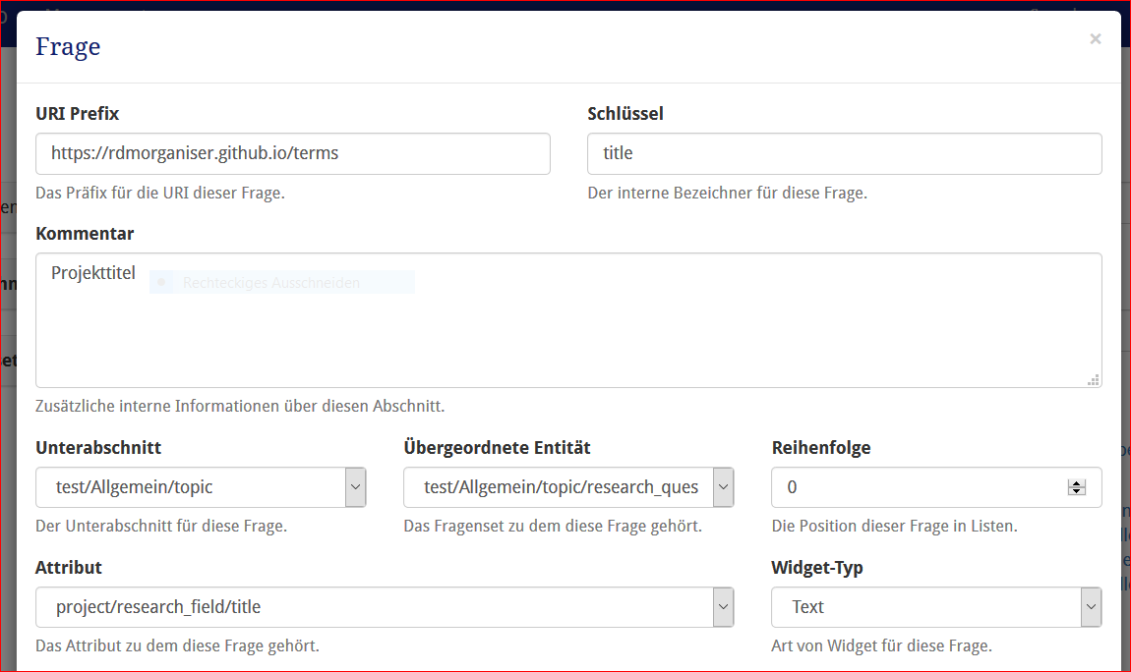Click the Frage dialog title

pos(68,47)
